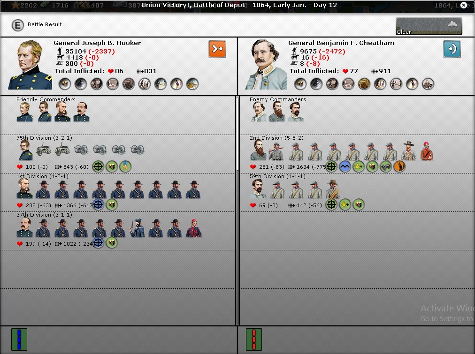Close the battle result window

(464, 5)
